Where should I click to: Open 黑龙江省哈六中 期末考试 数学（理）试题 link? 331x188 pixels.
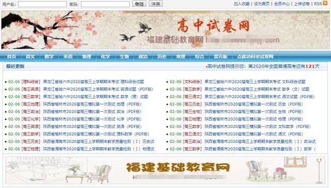(95, 97)
